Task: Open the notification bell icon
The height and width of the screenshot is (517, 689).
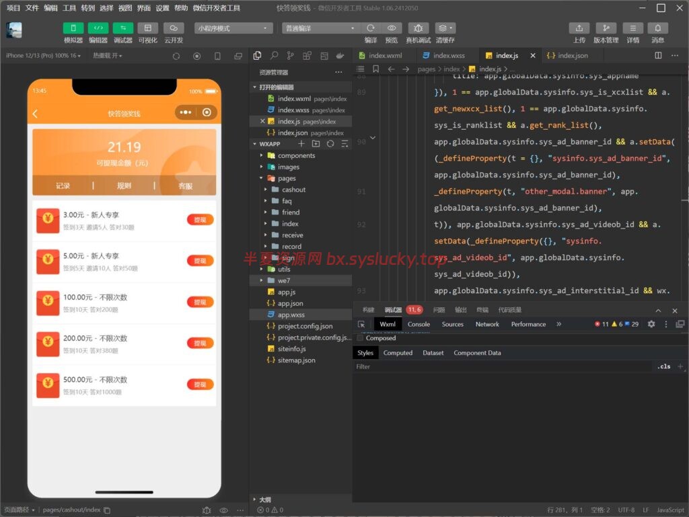Action: point(657,28)
